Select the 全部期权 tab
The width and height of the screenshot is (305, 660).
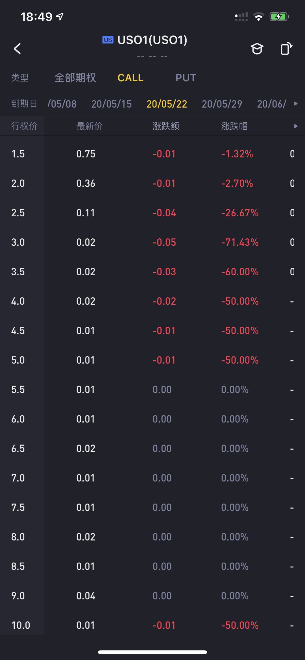coord(75,78)
